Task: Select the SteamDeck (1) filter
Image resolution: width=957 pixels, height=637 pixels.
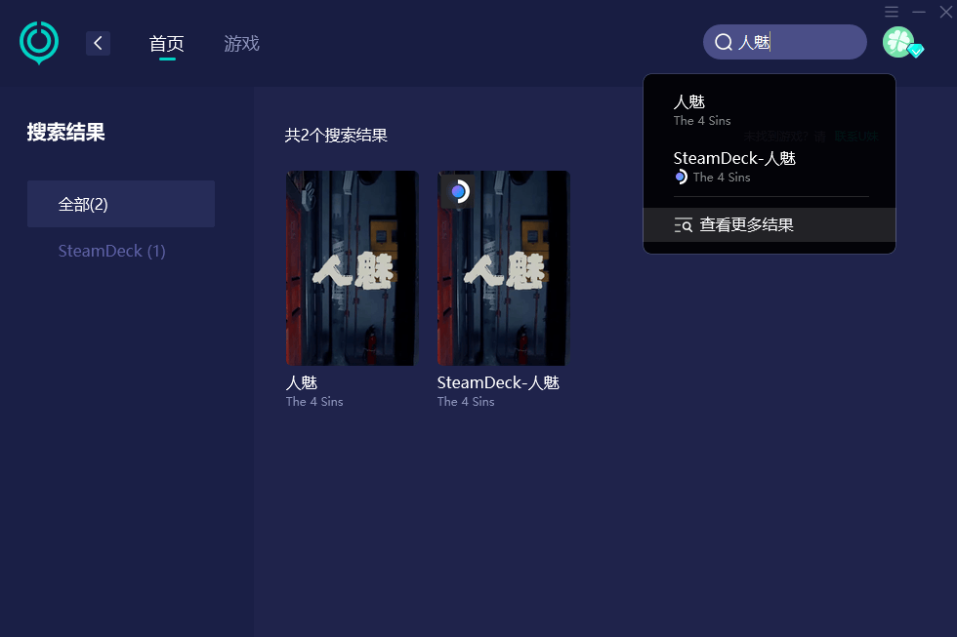Action: coord(111,251)
